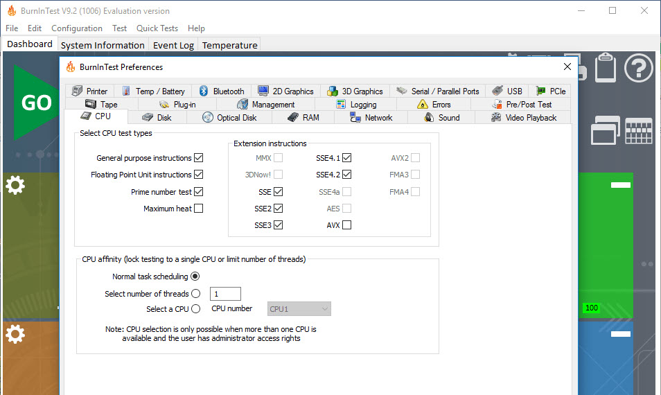
Task: Toggle the Prime number test checkbox
Action: [199, 191]
